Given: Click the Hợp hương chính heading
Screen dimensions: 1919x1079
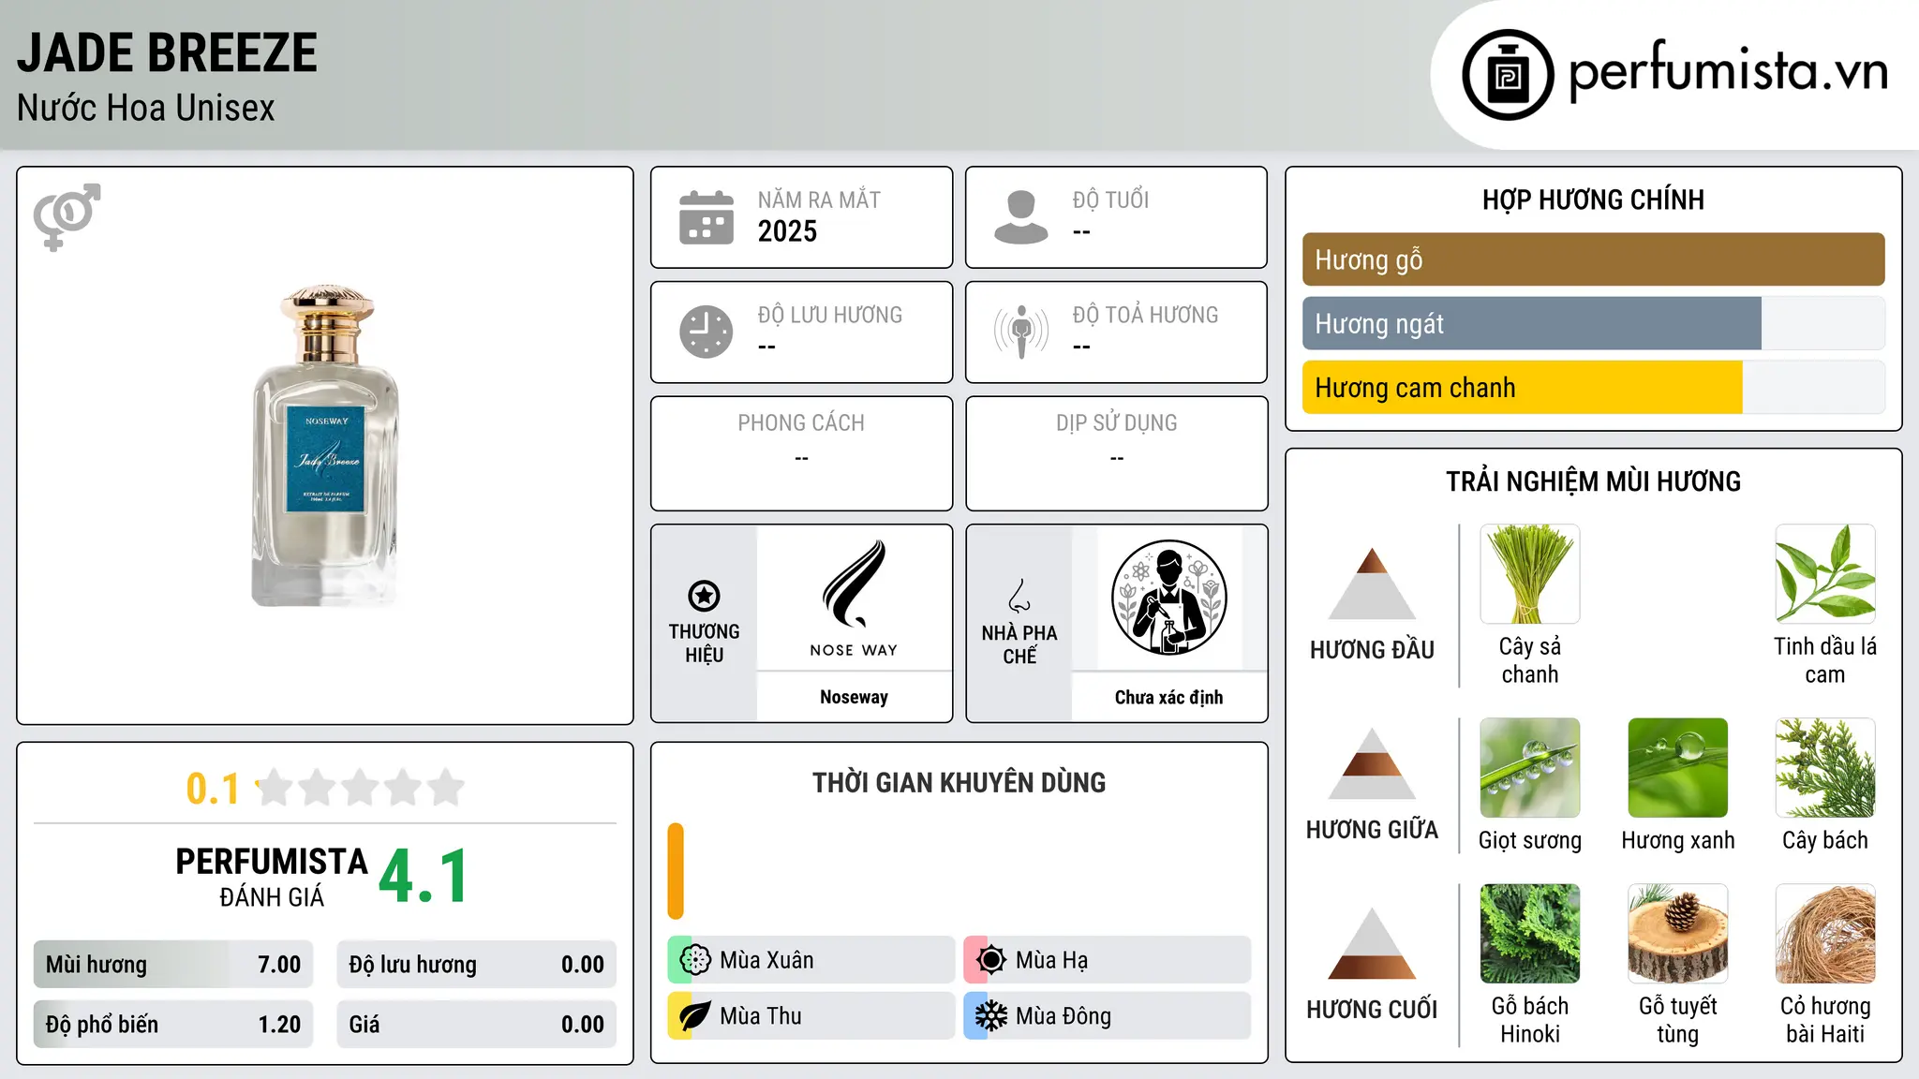Looking at the screenshot, I should pos(1593,200).
